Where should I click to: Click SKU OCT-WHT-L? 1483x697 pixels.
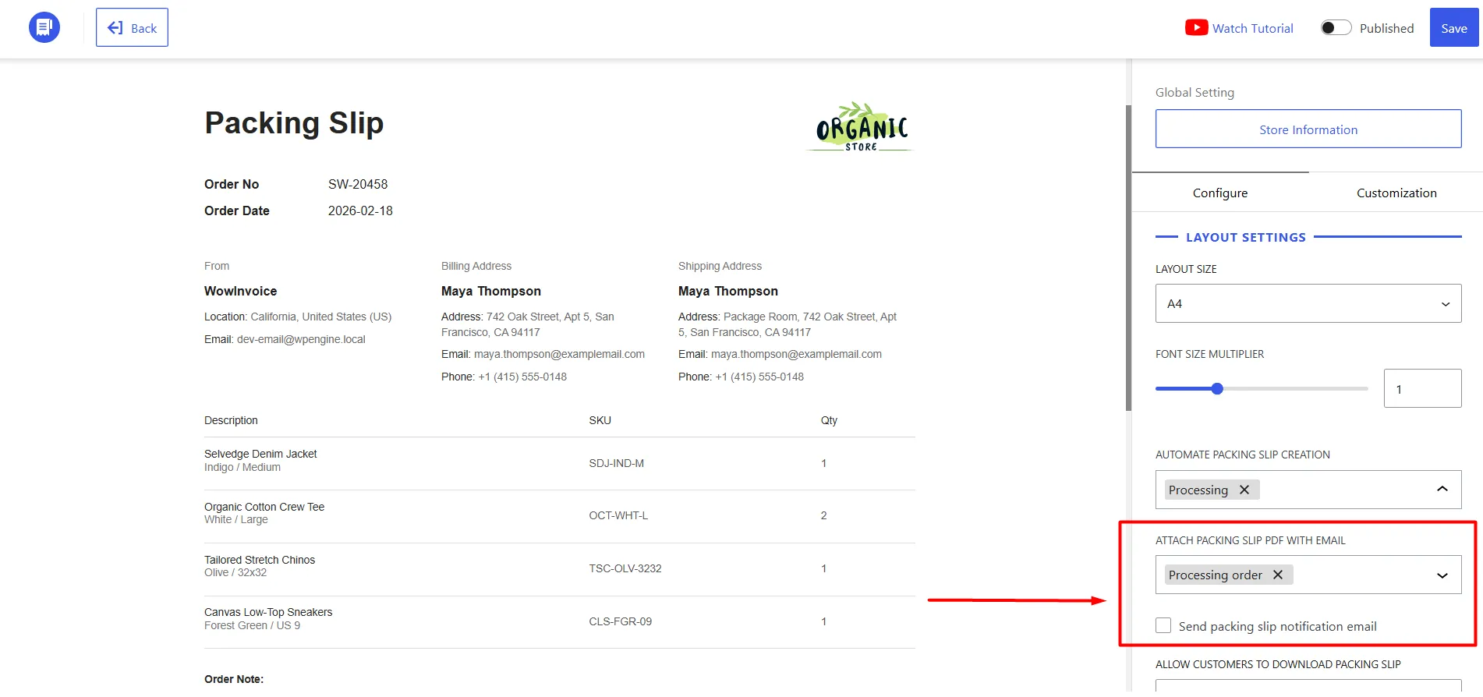tap(618, 515)
